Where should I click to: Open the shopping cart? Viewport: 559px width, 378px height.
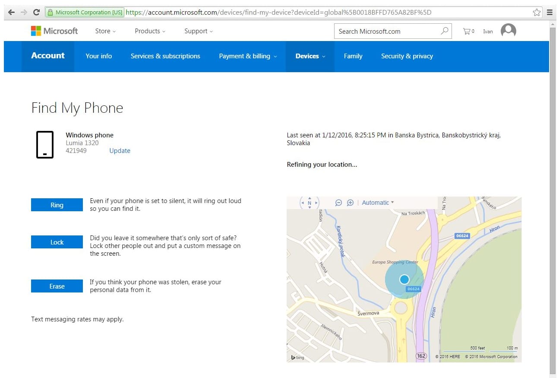(x=468, y=31)
